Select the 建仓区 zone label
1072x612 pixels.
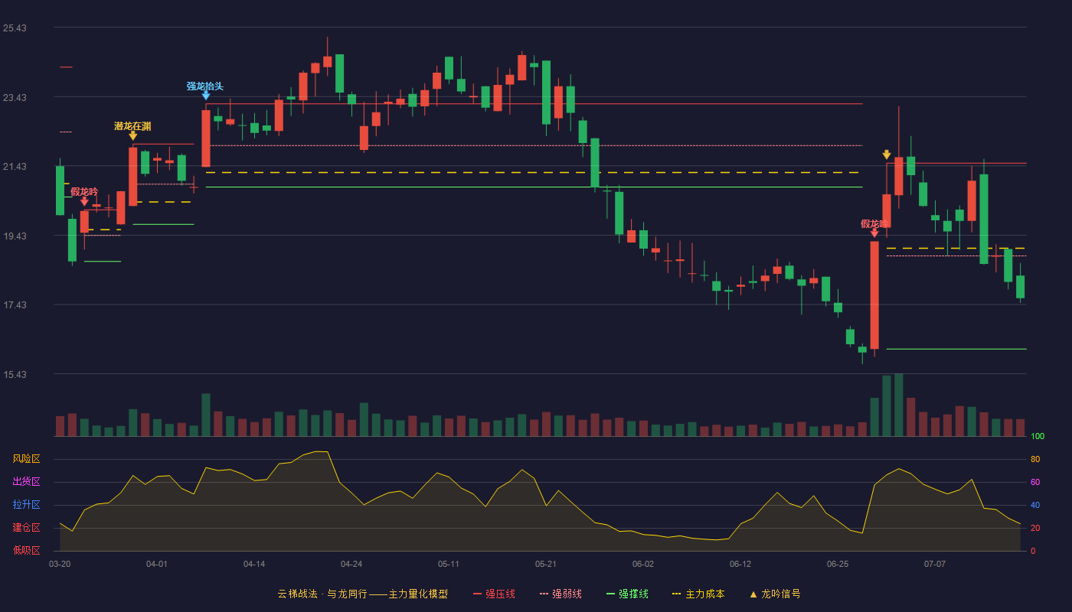click(x=26, y=528)
